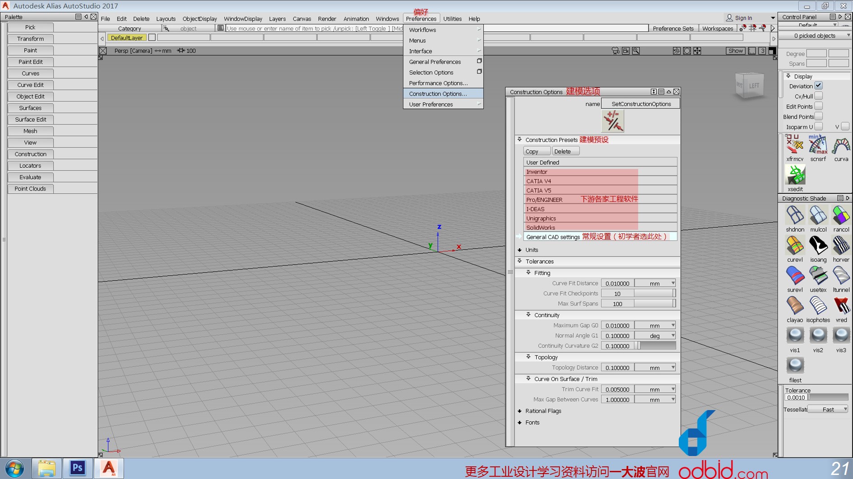The width and height of the screenshot is (853, 479).
Task: Toggle the Cv/Hull checkbox
Action: (818, 96)
